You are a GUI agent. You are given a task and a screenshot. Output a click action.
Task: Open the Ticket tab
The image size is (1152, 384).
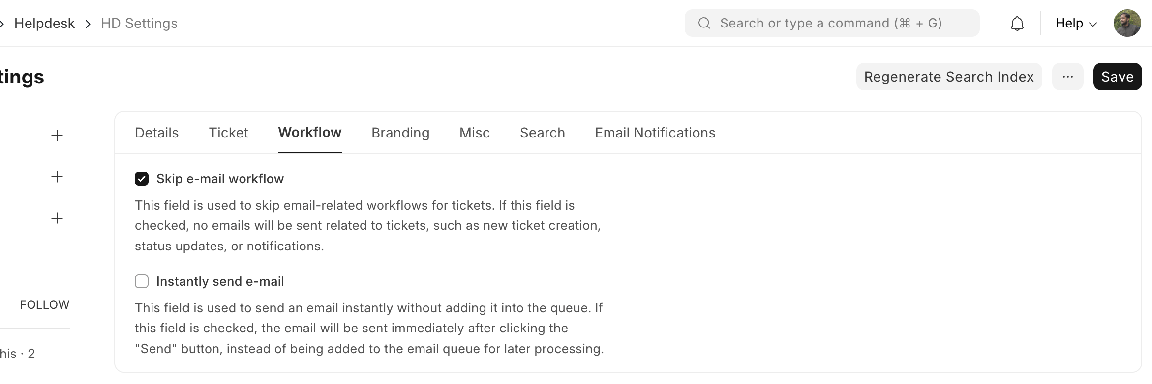(228, 133)
